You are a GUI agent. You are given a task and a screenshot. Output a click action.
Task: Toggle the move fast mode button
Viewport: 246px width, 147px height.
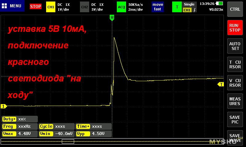[x=158, y=7]
